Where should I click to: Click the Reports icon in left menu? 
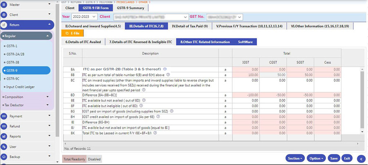tap(4, 136)
